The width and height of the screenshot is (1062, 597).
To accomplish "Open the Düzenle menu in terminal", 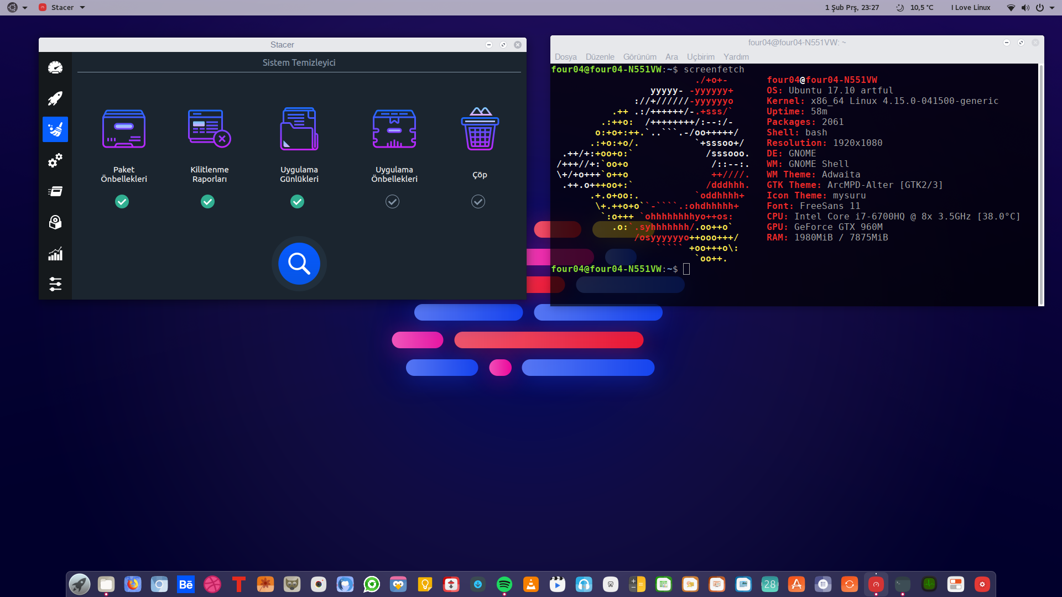I will tap(600, 57).
